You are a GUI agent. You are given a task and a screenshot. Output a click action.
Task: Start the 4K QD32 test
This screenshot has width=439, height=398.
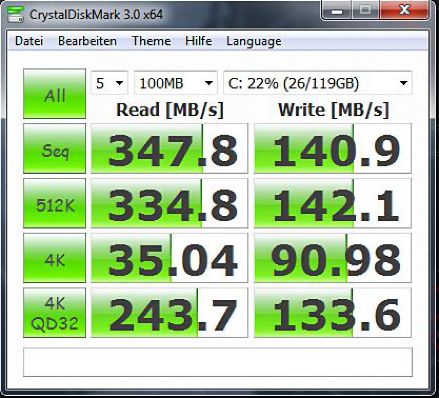(x=54, y=312)
